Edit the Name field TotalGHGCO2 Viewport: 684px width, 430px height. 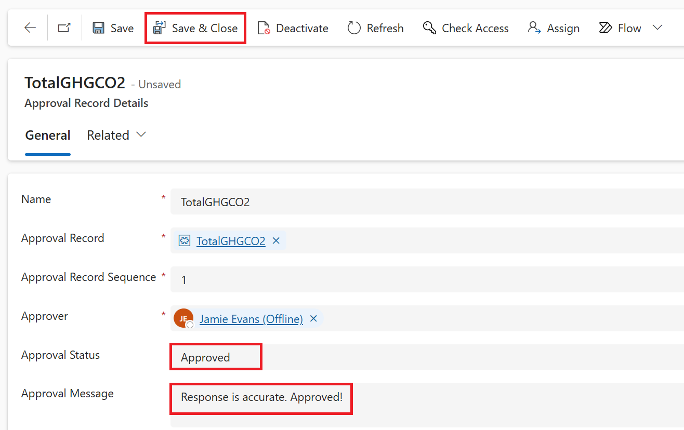[427, 201]
